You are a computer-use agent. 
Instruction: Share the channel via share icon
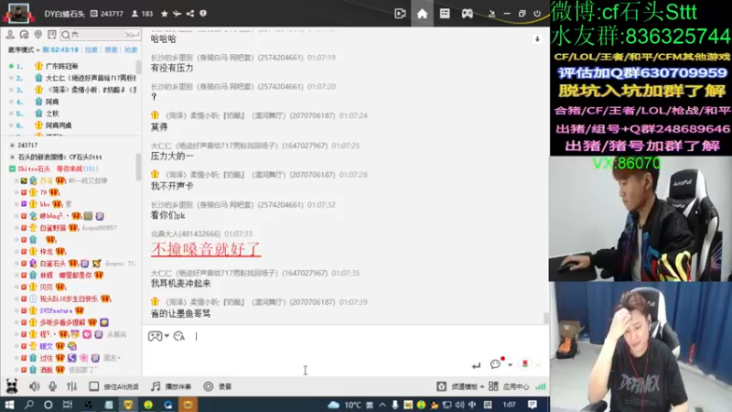click(190, 14)
